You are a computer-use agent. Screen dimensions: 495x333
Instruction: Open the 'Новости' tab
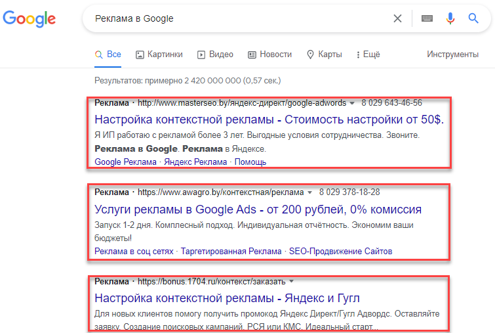click(269, 55)
